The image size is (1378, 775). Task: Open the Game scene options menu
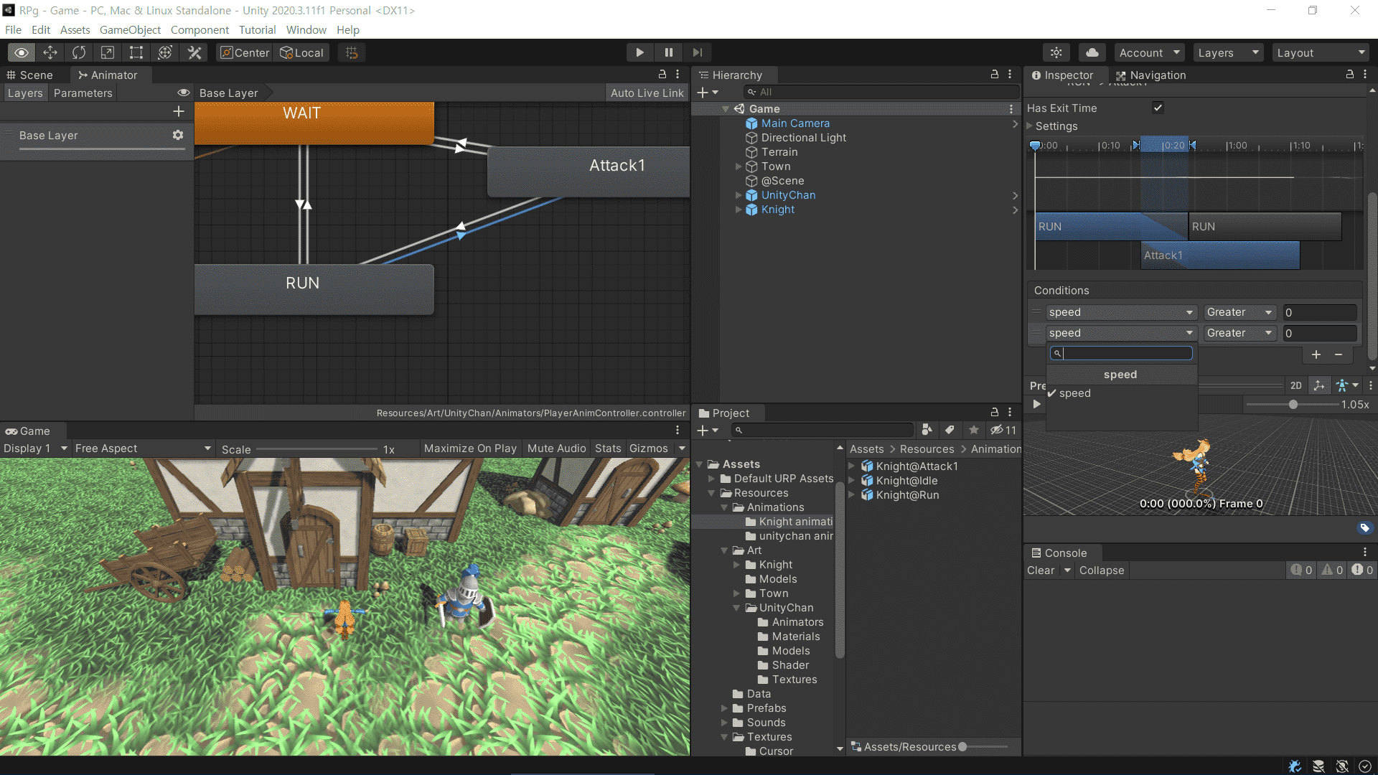pos(1011,109)
